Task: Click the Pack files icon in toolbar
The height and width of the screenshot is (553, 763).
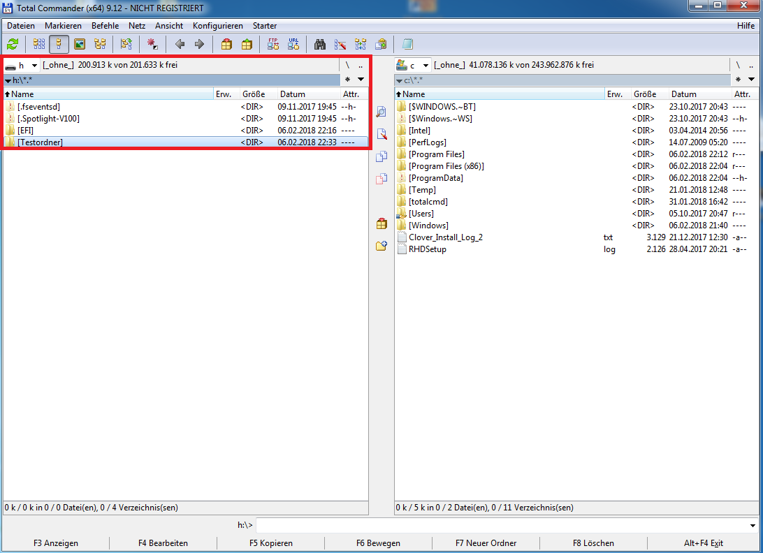Action: 226,44
